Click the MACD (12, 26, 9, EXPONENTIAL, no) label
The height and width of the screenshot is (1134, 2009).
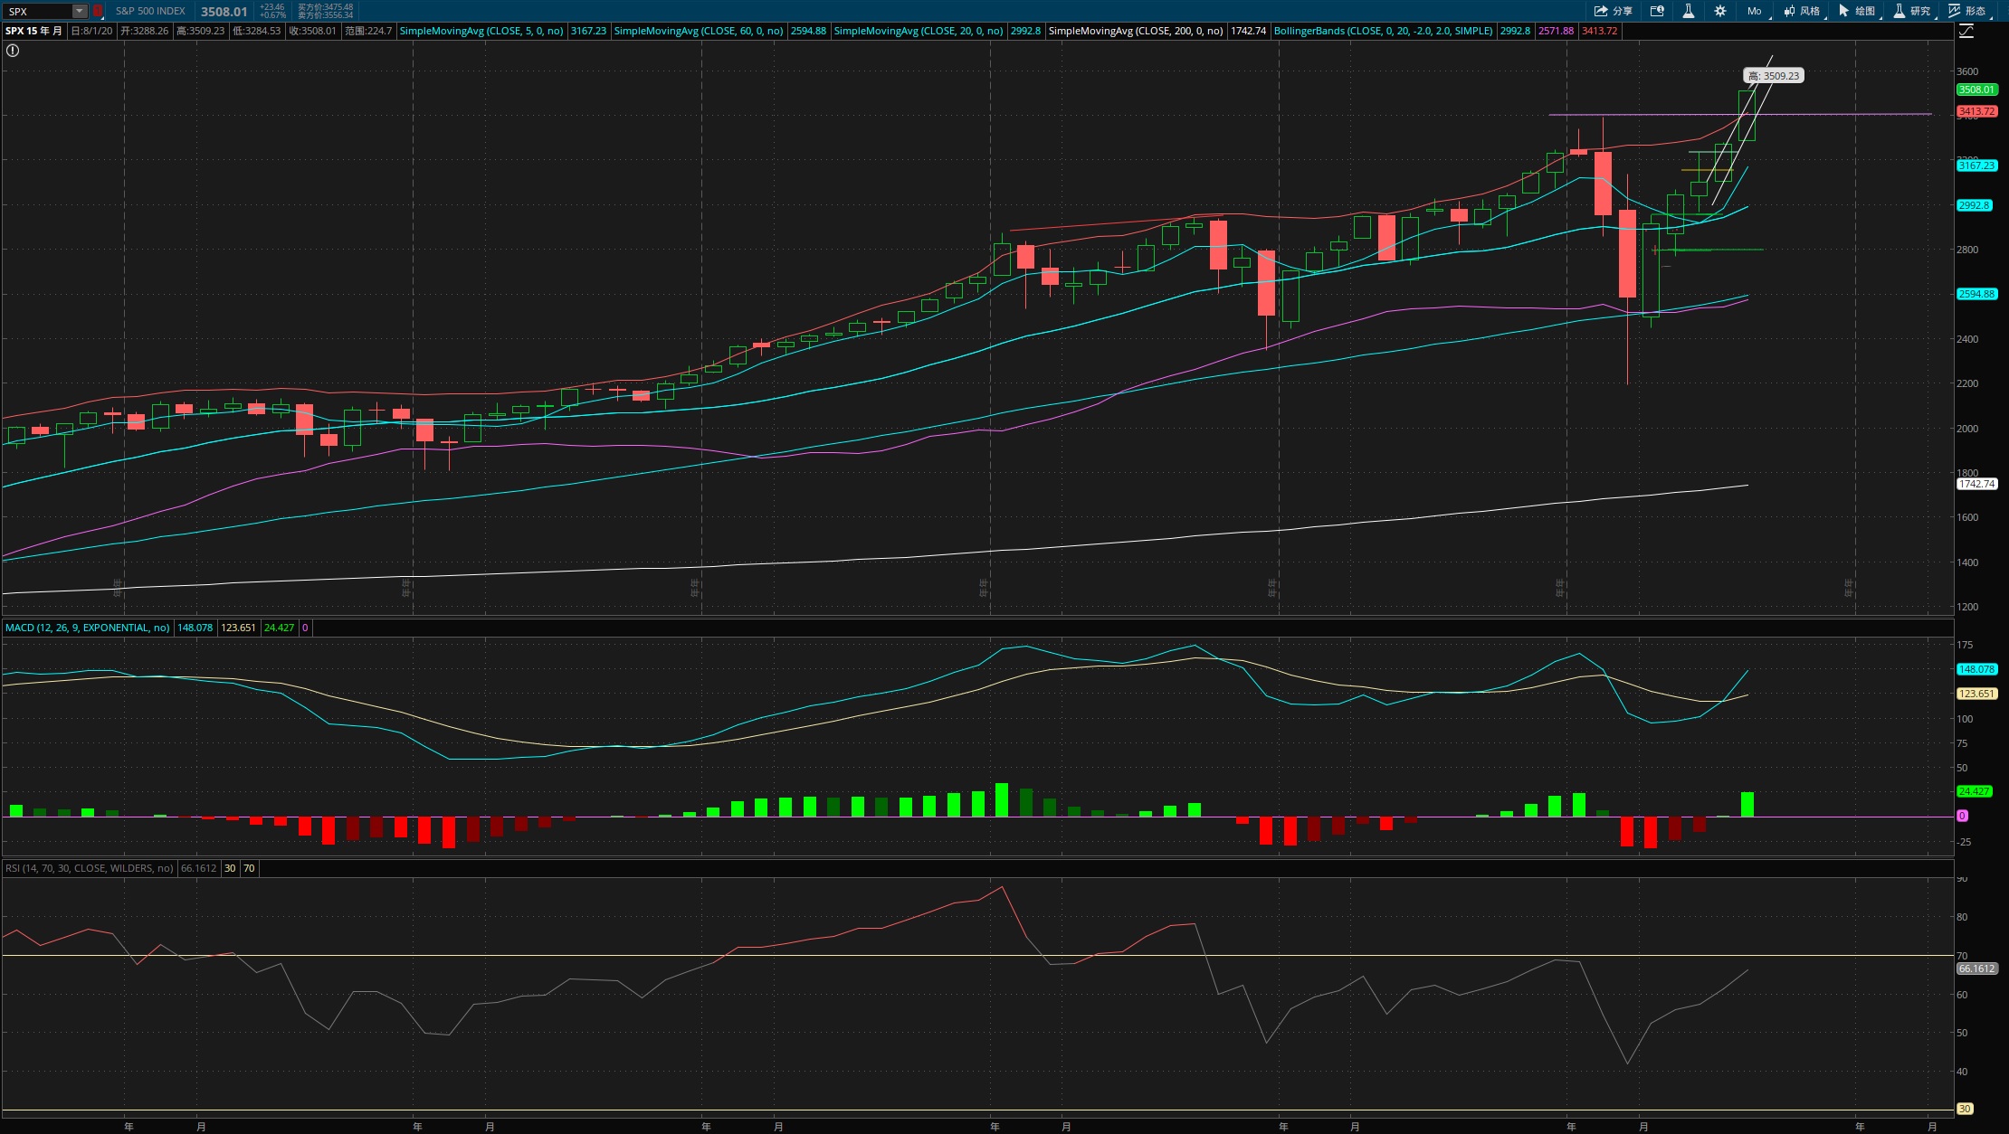[x=87, y=628]
